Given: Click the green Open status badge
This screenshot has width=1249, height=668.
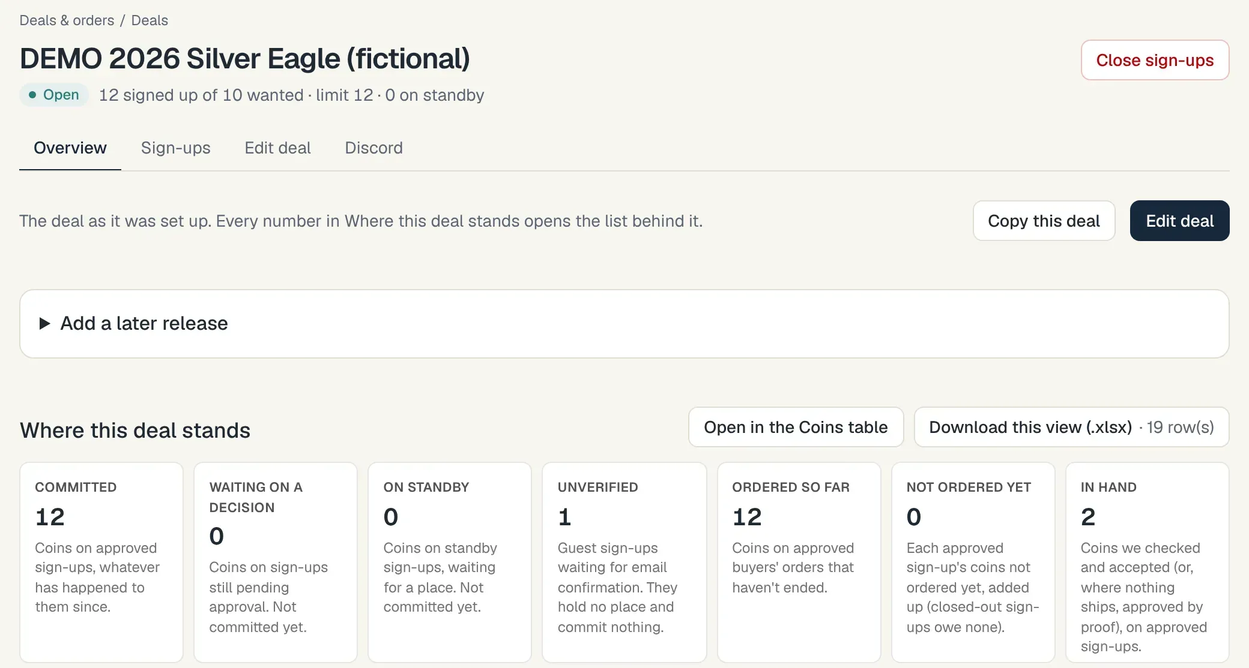Looking at the screenshot, I should tap(54, 95).
